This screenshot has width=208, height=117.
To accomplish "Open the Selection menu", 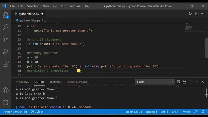I will coord(33,6).
